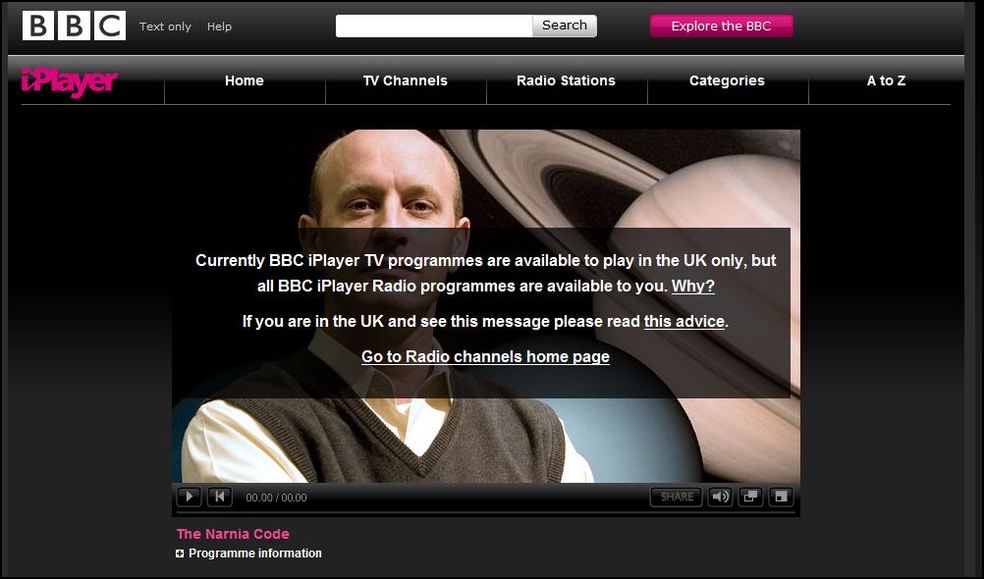This screenshot has height=579, width=984.
Task: Open the Categories menu
Action: tap(728, 80)
